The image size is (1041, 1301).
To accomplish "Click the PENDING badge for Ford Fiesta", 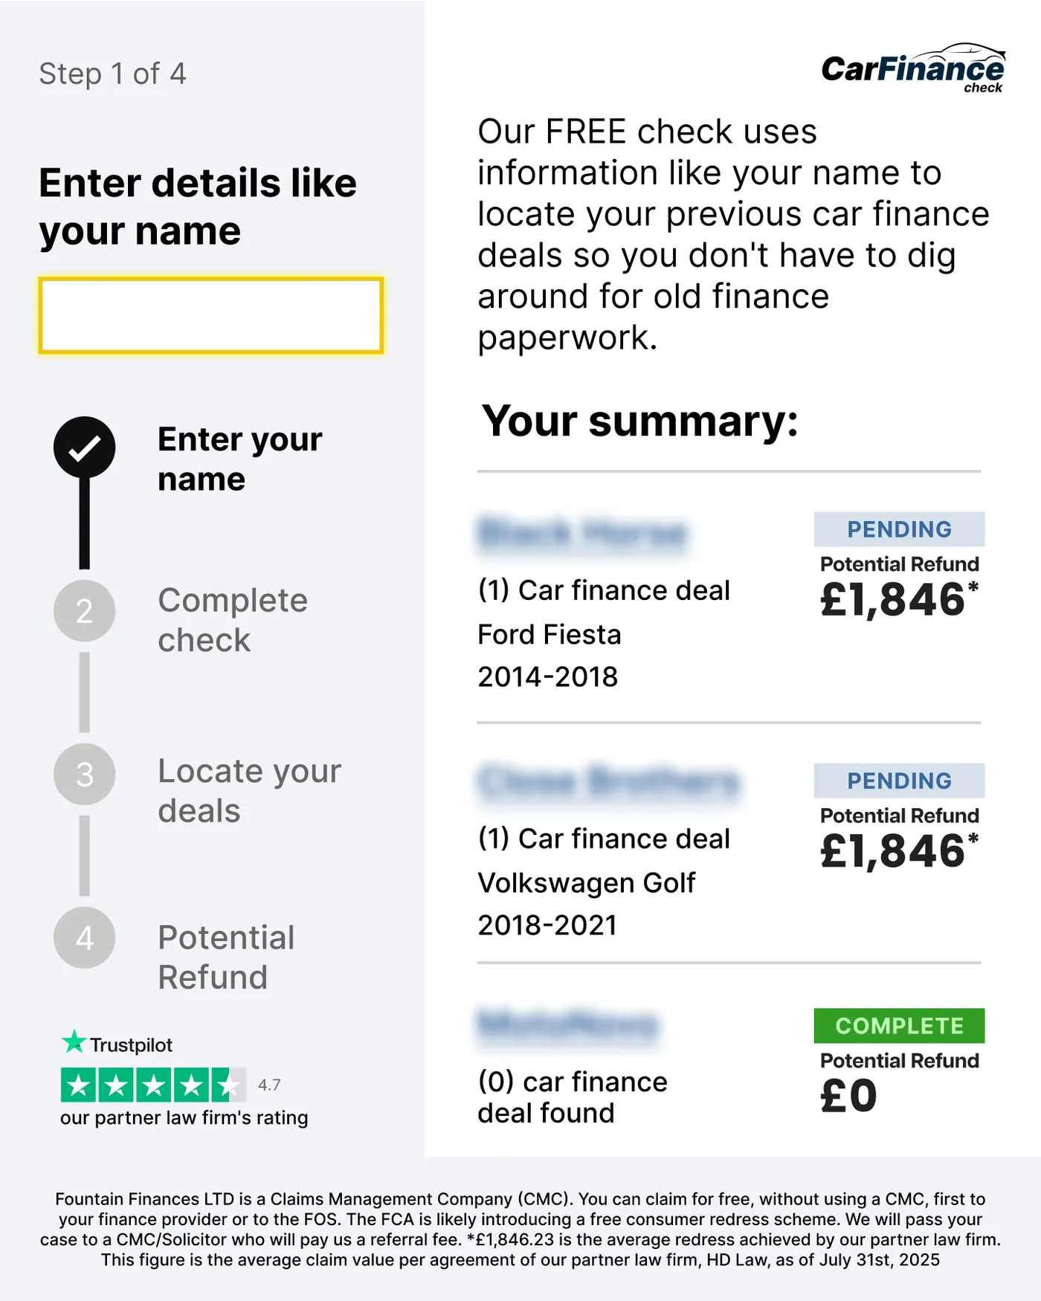I will pos(899,529).
